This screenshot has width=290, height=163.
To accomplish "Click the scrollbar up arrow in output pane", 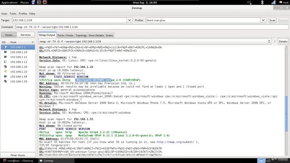I will tap(286, 47).
